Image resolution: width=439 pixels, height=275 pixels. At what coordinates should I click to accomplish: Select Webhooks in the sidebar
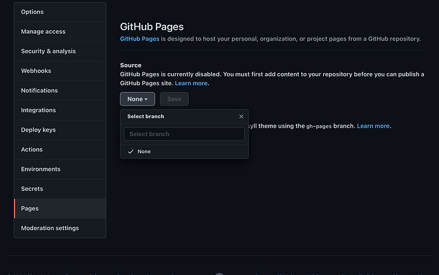[60, 71]
